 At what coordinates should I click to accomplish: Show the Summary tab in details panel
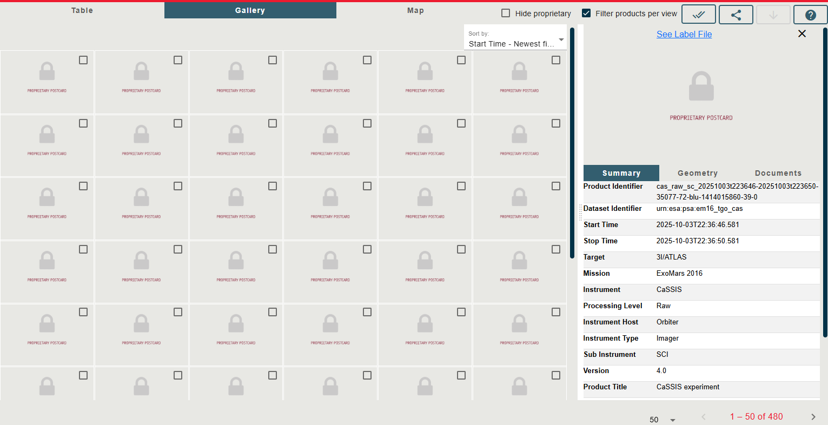621,173
